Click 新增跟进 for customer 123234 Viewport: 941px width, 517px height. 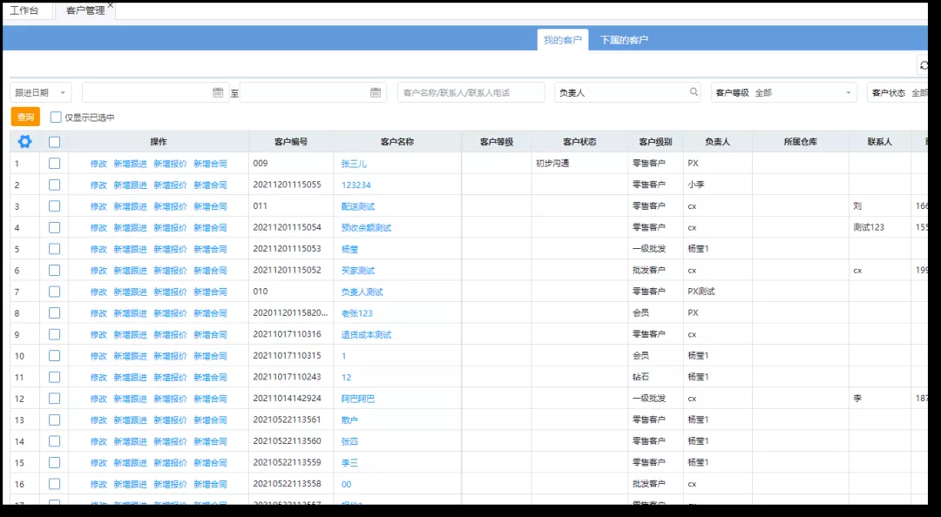[130, 185]
